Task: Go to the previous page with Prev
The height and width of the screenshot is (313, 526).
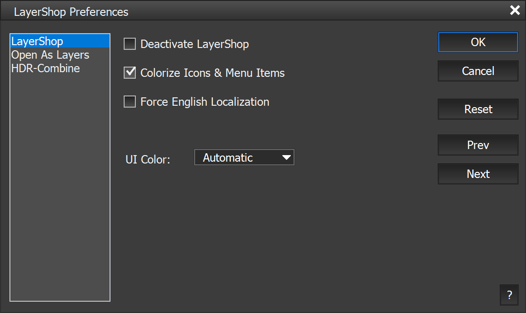Action: [478, 145]
